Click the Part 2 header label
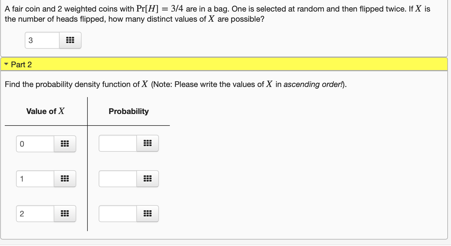The image size is (451, 246). tap(21, 64)
